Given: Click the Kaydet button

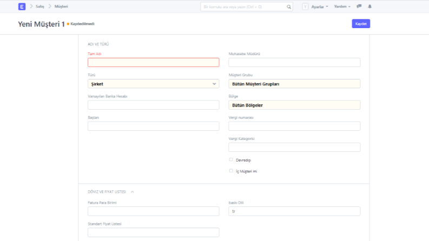Looking at the screenshot, I should (x=361, y=24).
